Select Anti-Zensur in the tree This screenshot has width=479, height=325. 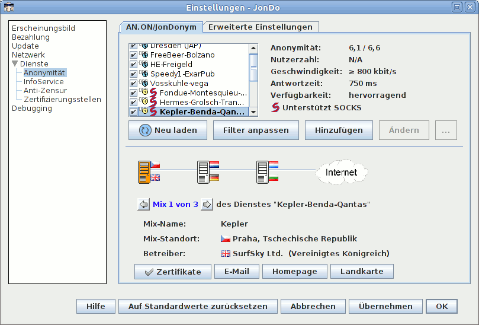click(45, 90)
